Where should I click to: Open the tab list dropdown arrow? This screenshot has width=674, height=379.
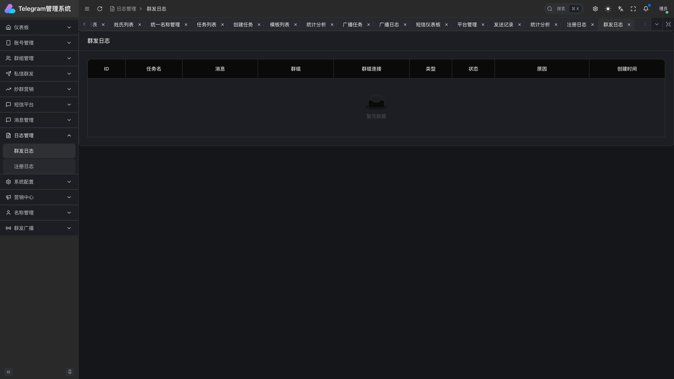tap(657, 24)
